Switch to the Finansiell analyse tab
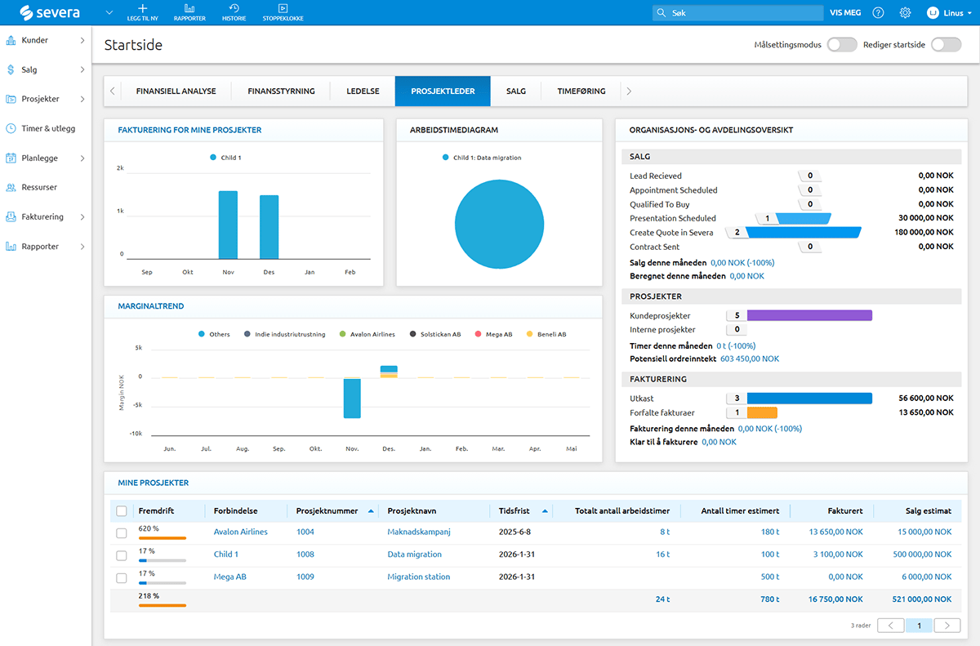 (176, 91)
